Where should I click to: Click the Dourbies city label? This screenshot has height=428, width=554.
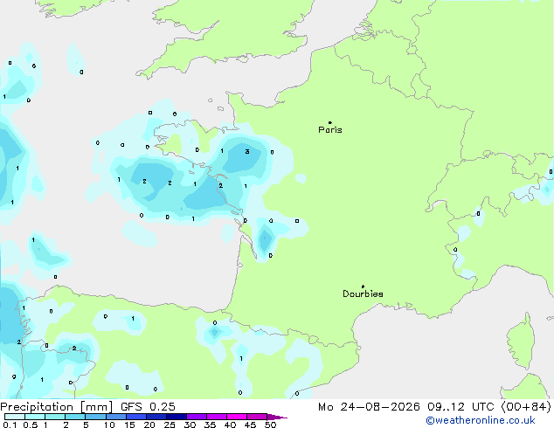363,293
